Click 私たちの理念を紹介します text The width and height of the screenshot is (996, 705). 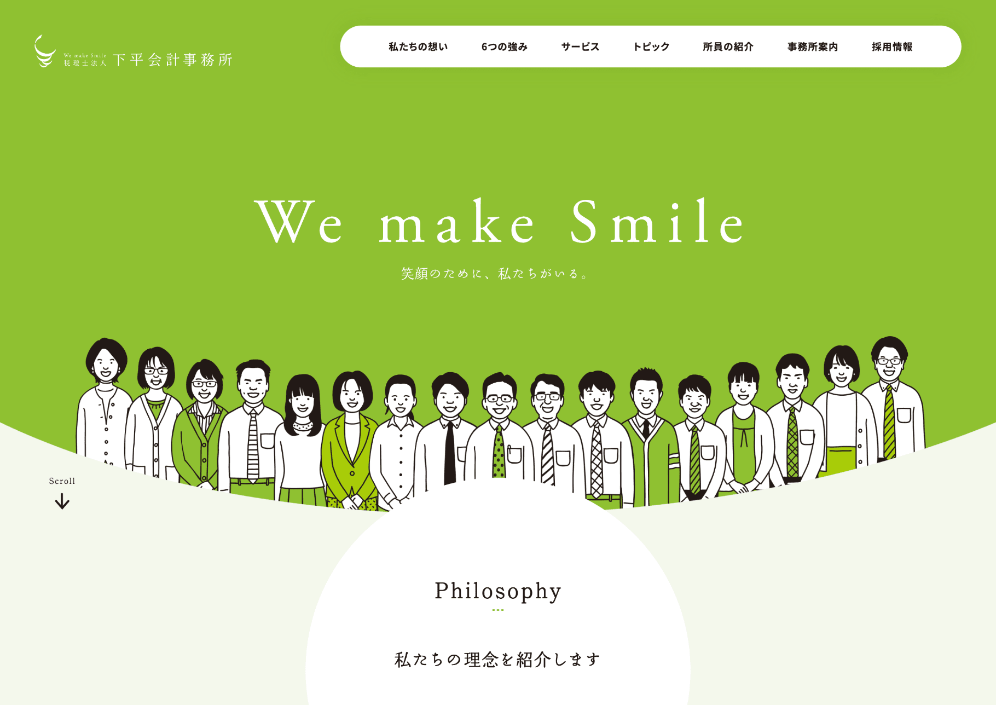tap(497, 660)
